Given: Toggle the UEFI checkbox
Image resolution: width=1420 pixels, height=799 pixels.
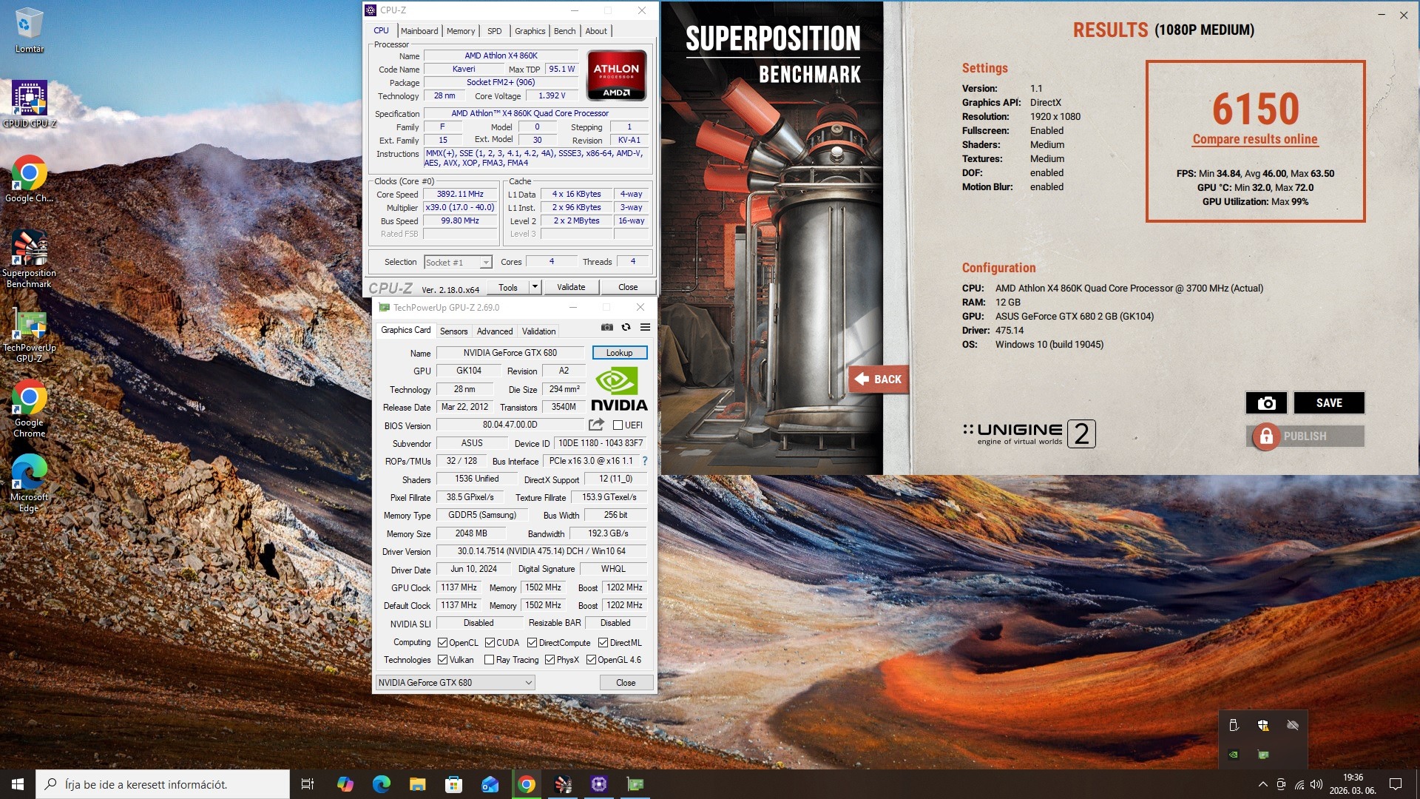Looking at the screenshot, I should coord(618,425).
